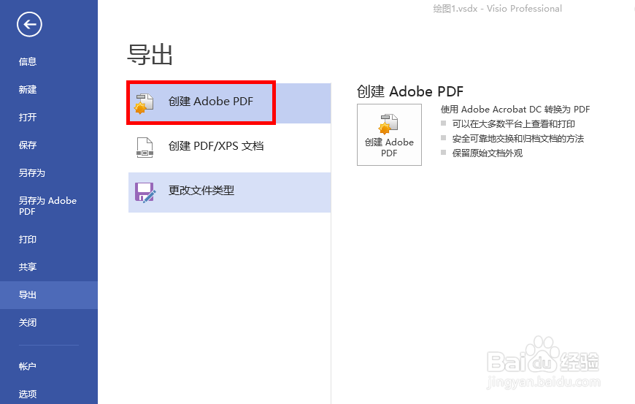Click the text 使用 Adobe Acrobat DC 转换为 PDF
The image size is (635, 404).
tap(515, 110)
